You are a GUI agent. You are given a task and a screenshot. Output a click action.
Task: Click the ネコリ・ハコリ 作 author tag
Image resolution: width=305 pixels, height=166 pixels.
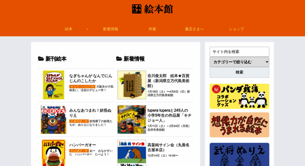tap(82, 86)
